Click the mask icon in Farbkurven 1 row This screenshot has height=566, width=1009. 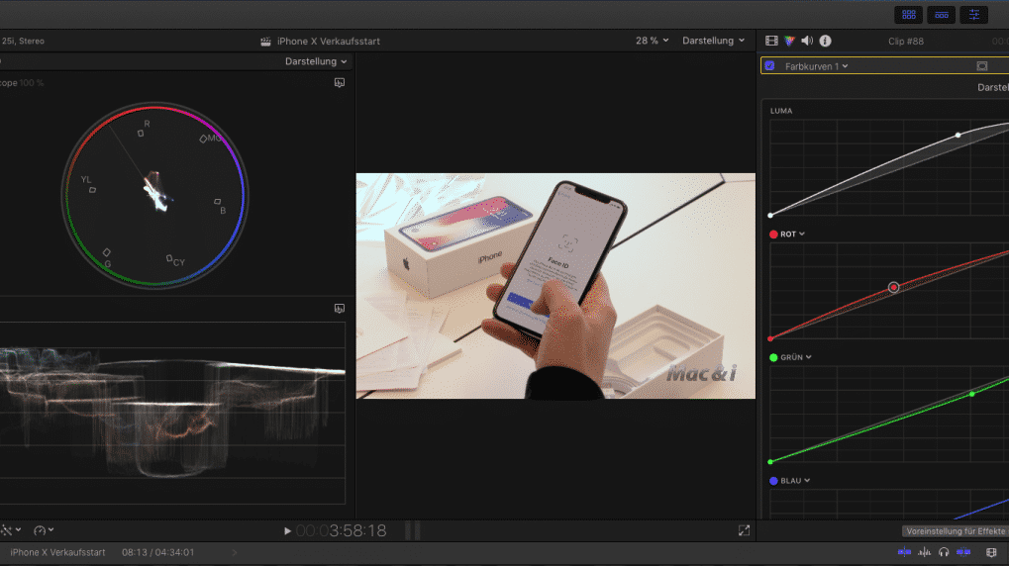tap(982, 66)
